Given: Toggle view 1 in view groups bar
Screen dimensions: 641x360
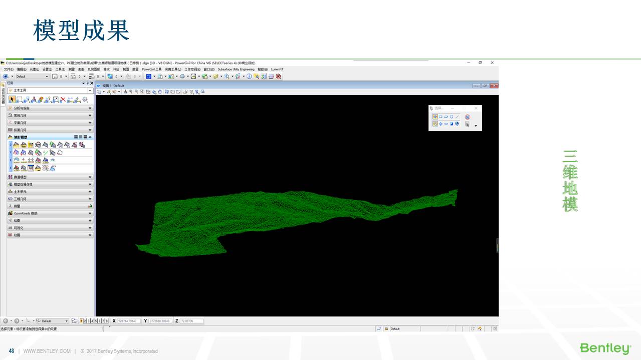Looking at the screenshot, I should coord(81,321).
